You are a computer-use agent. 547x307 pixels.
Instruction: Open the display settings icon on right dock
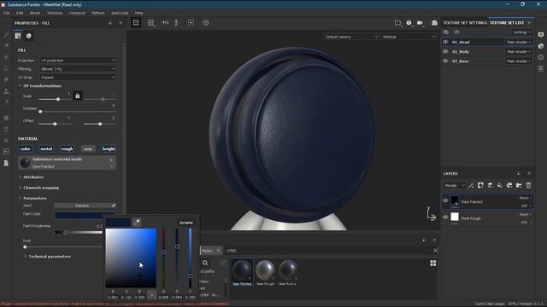pos(541,35)
